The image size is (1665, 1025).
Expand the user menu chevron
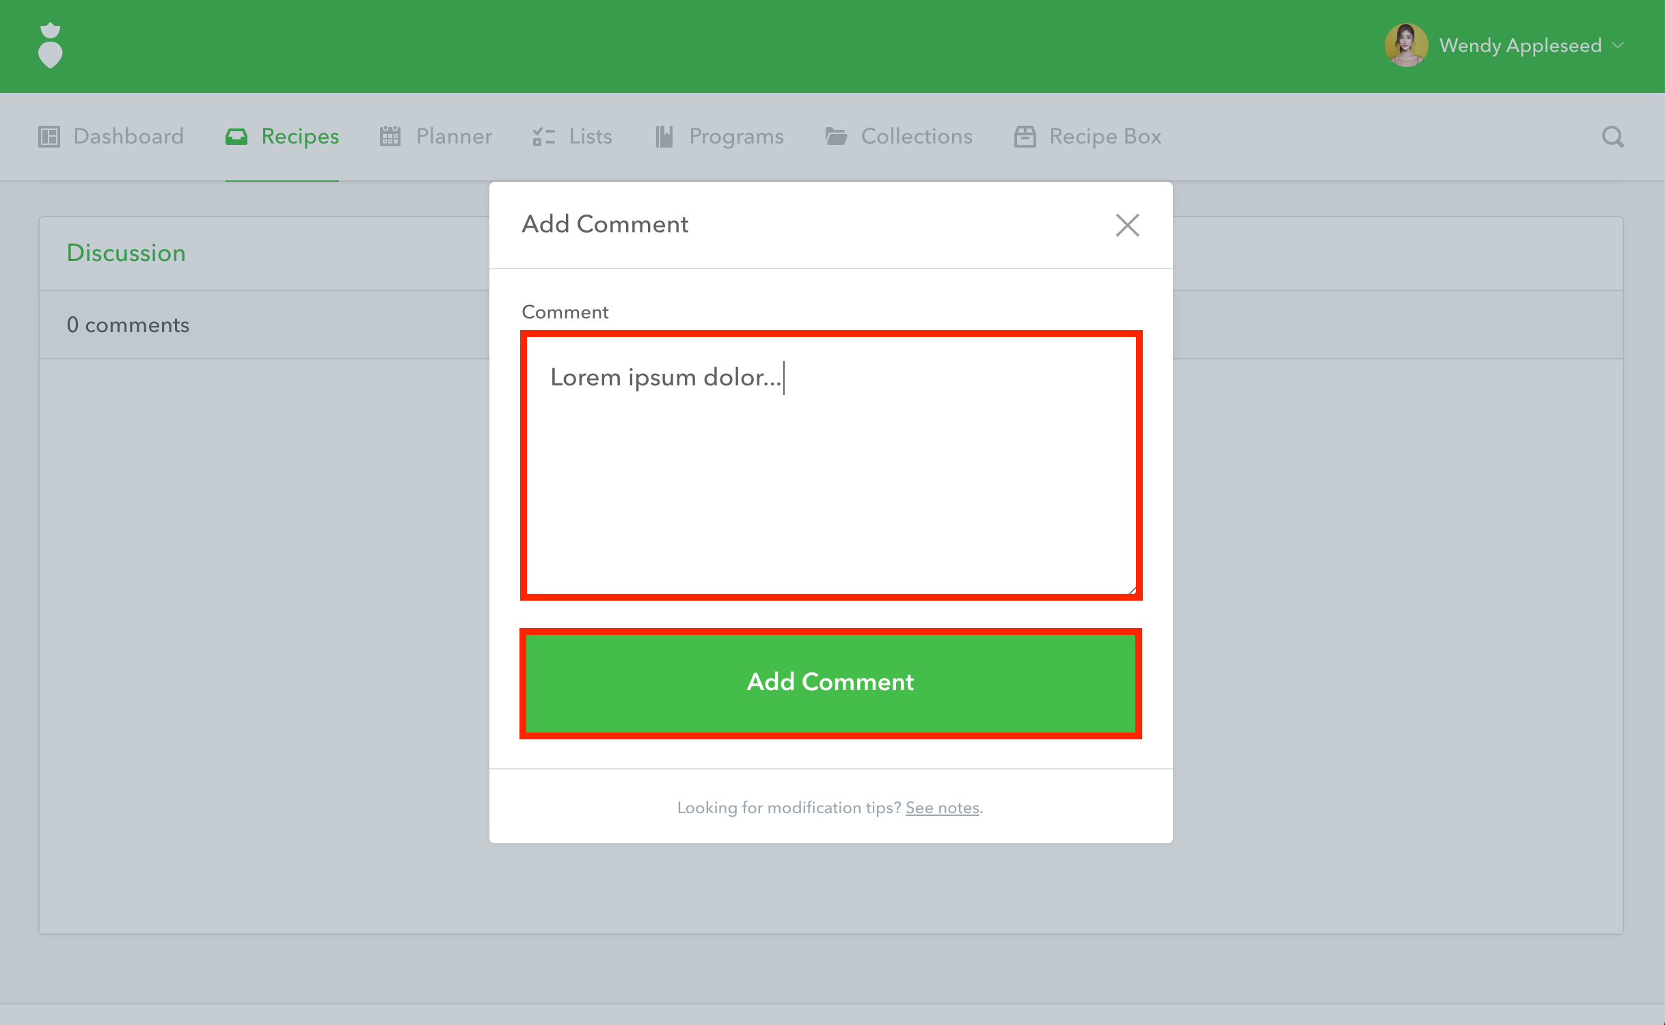[x=1618, y=46]
